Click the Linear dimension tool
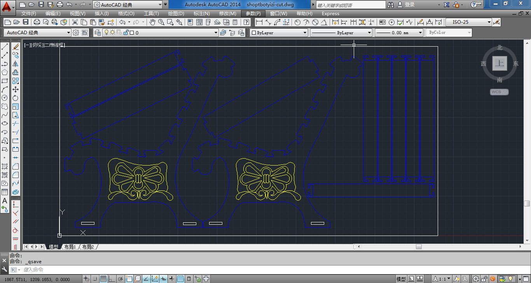 [x=259, y=22]
